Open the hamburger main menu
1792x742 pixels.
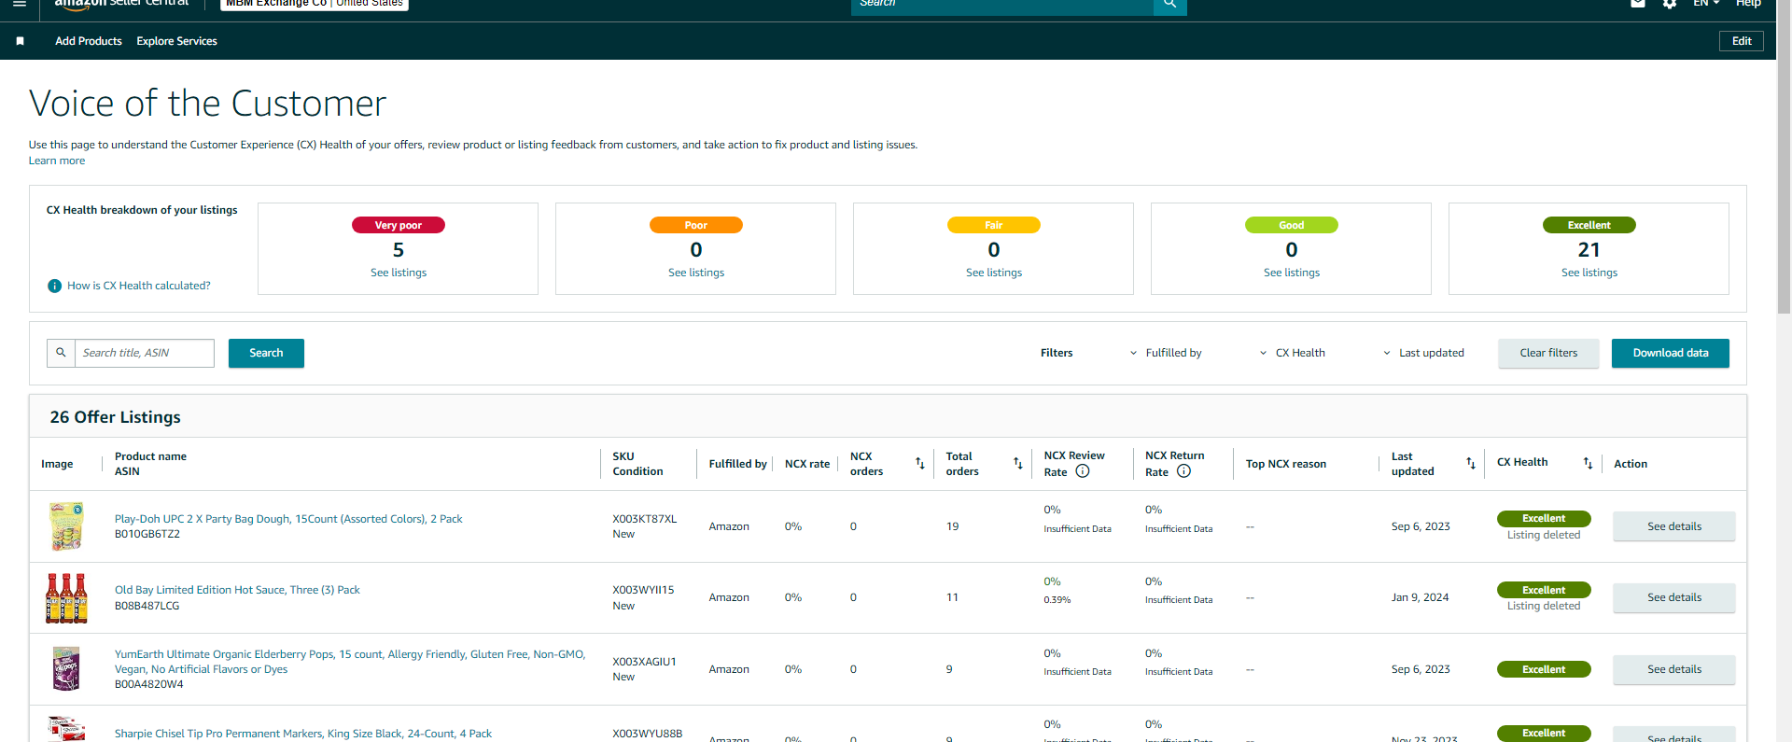coord(20,4)
